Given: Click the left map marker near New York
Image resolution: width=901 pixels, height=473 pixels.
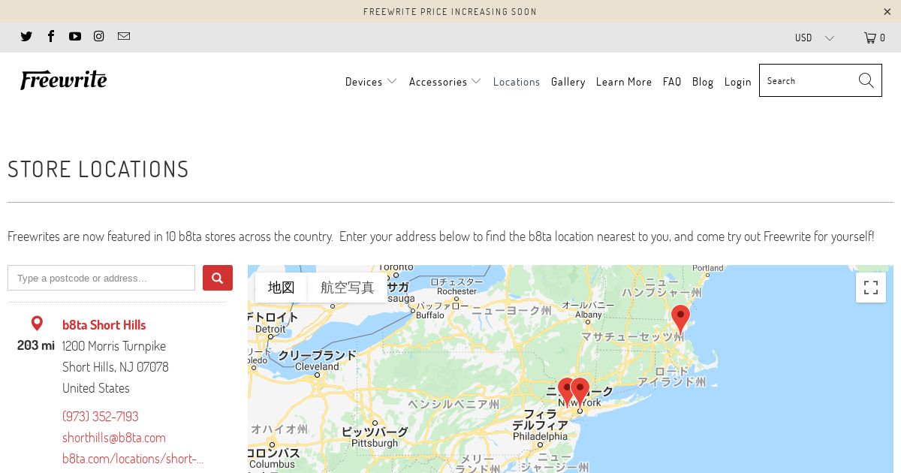Looking at the screenshot, I should point(566,391).
